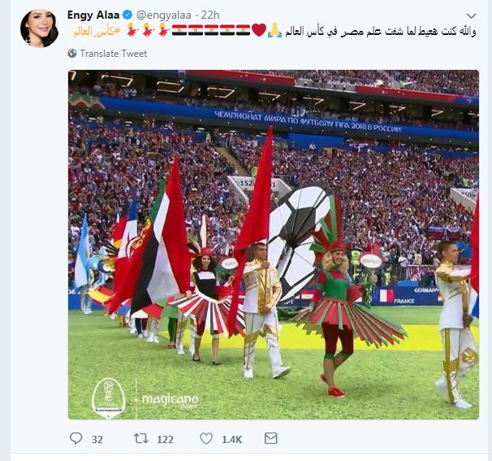Open the @engyalaa handle link
This screenshot has height=461, width=492.
(163, 15)
